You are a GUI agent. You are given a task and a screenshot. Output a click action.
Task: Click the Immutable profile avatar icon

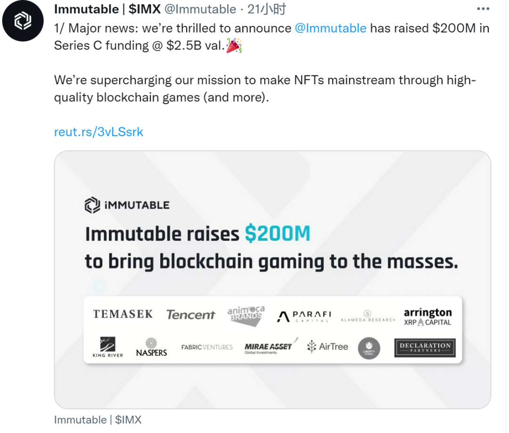tap(23, 21)
